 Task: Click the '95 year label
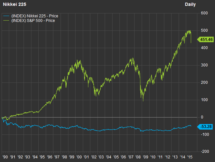coord(42,157)
